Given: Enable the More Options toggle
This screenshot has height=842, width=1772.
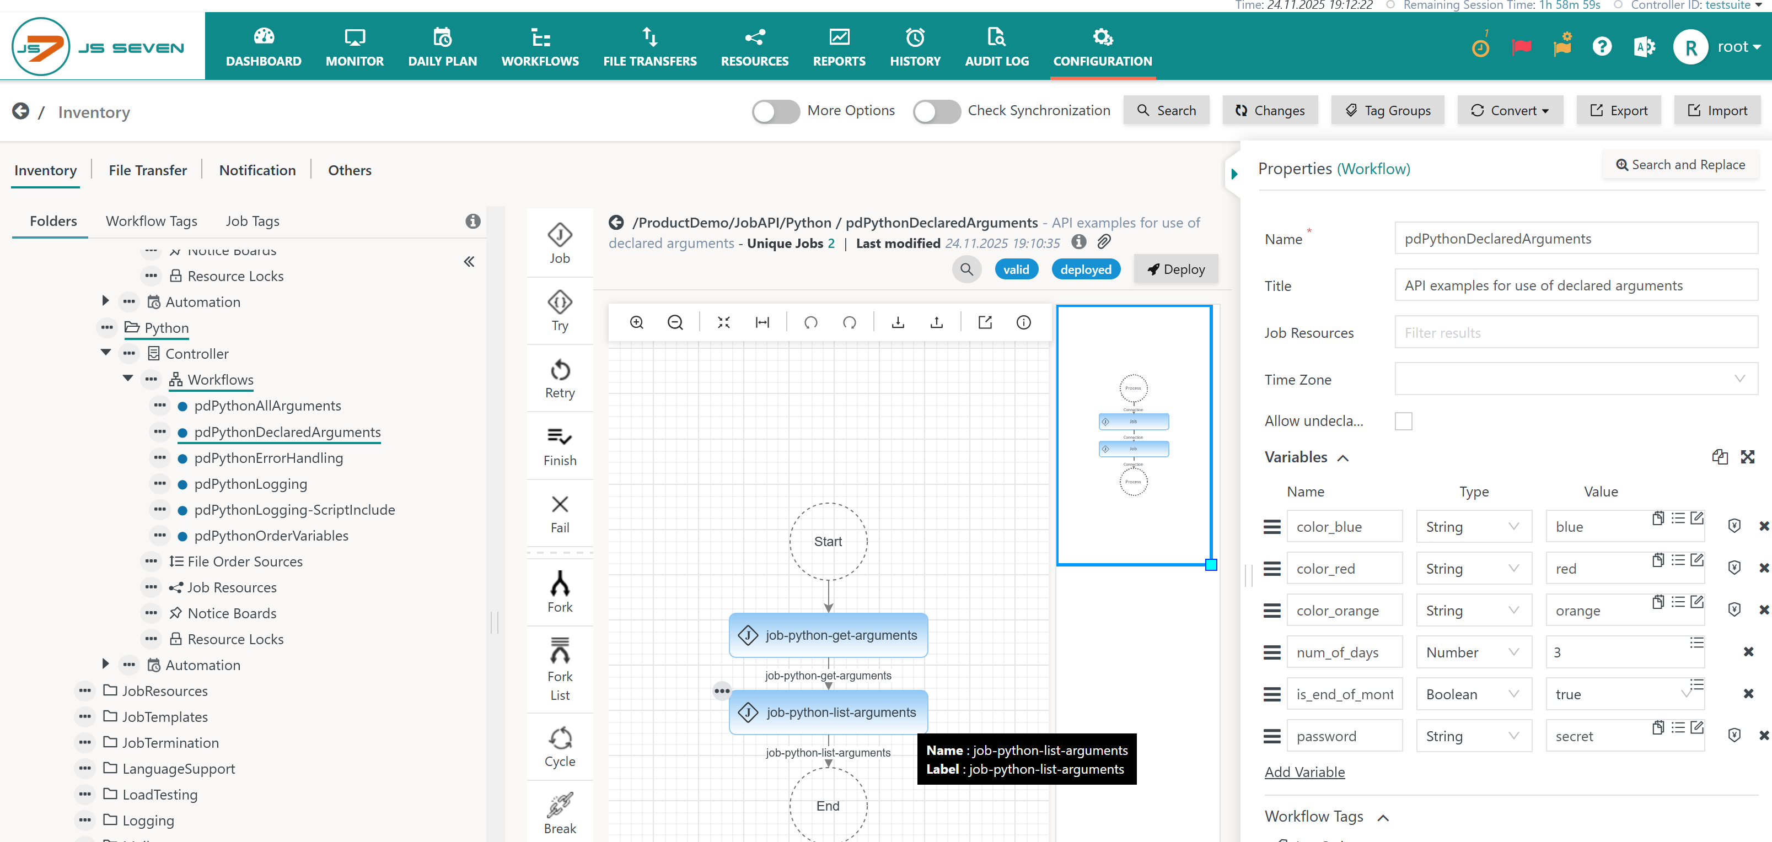Looking at the screenshot, I should (775, 111).
